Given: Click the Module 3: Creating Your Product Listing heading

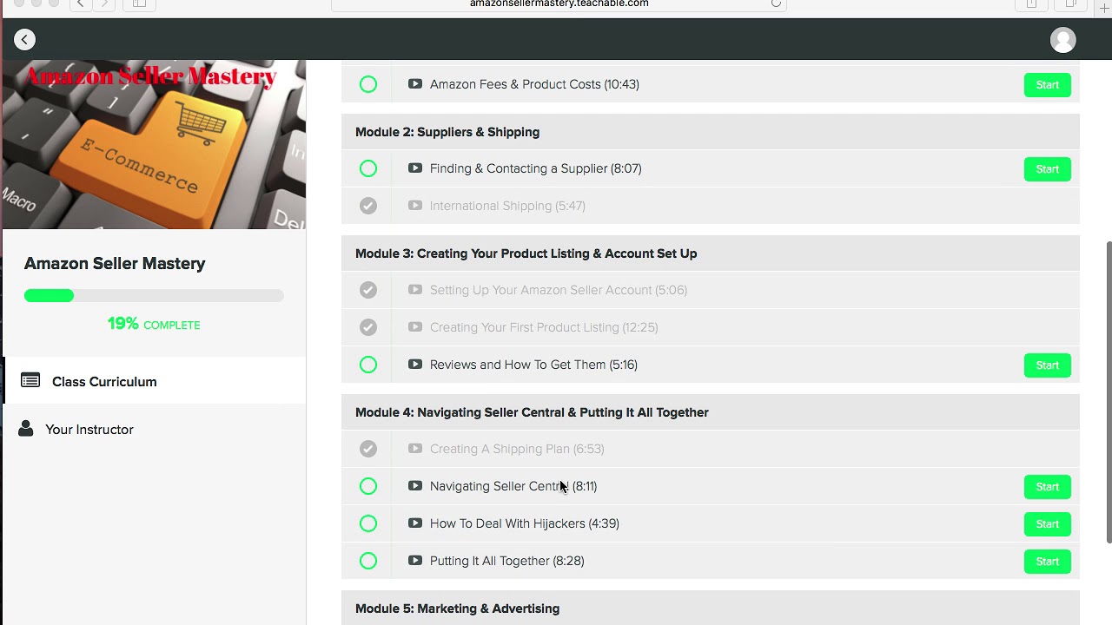Looking at the screenshot, I should [526, 253].
